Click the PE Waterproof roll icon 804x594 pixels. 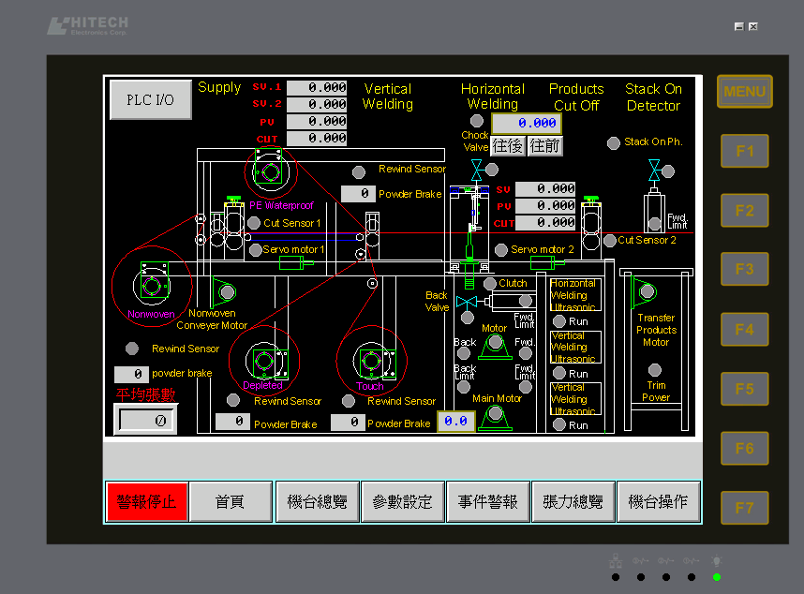click(270, 172)
